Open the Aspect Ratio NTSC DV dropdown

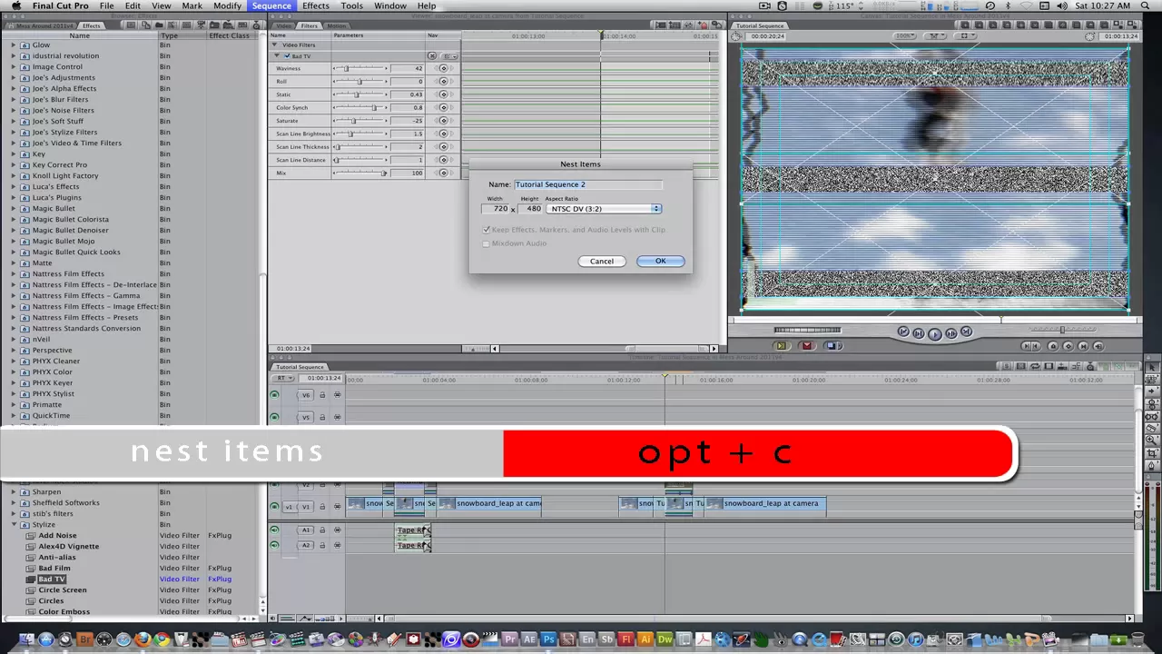pyautogui.click(x=604, y=209)
